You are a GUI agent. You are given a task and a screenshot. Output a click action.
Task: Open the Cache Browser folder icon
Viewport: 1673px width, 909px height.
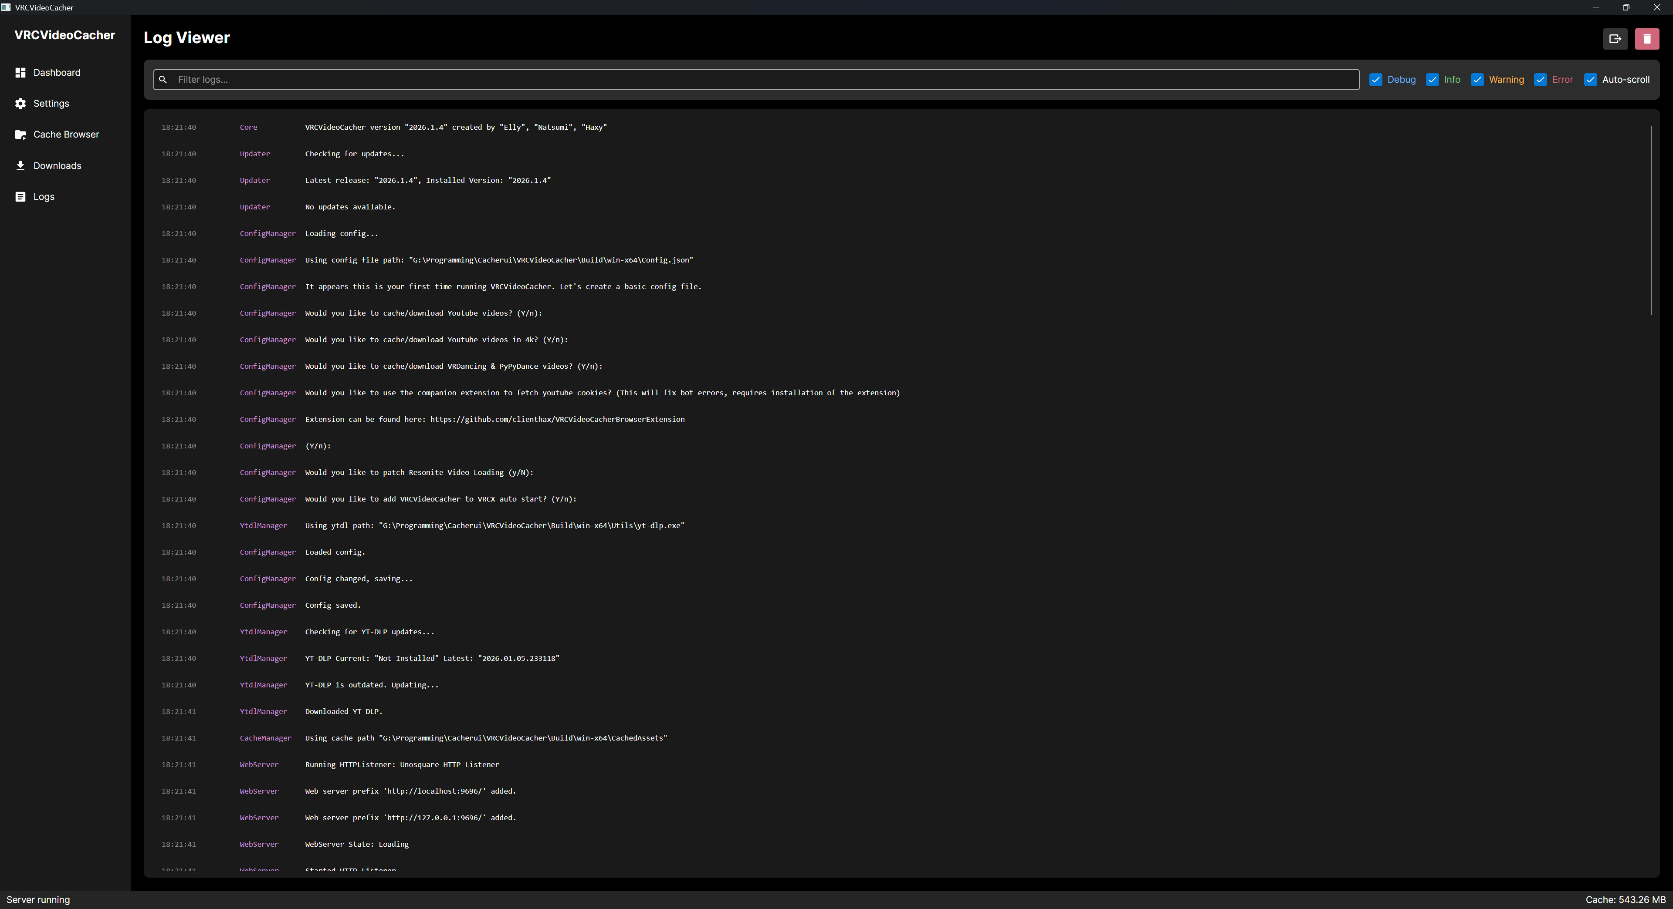click(x=20, y=135)
